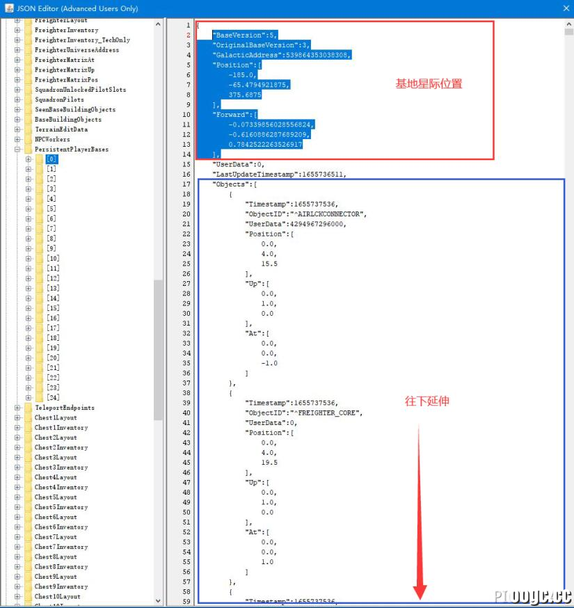Select tree item [4]
Viewport: 574px width, 608px height.
click(x=51, y=199)
